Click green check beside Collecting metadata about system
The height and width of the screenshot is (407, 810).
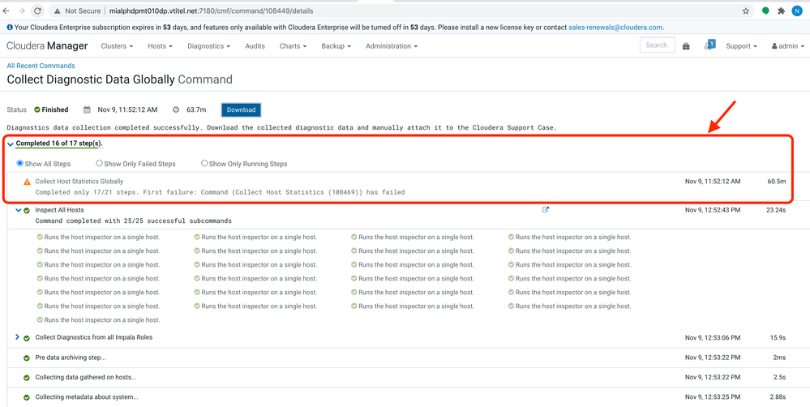26,398
